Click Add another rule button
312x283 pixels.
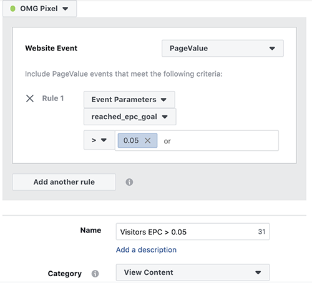click(x=64, y=182)
